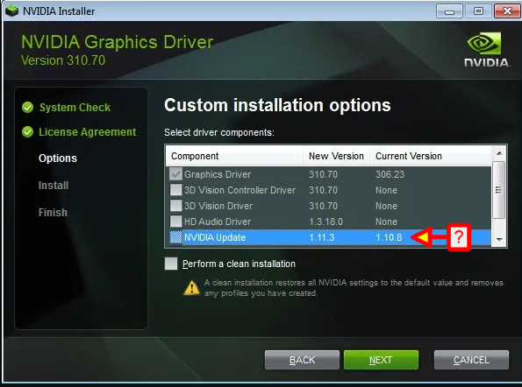This screenshot has height=387, width=522.
Task: Click the System Check green checkmark icon
Action: tap(27, 108)
